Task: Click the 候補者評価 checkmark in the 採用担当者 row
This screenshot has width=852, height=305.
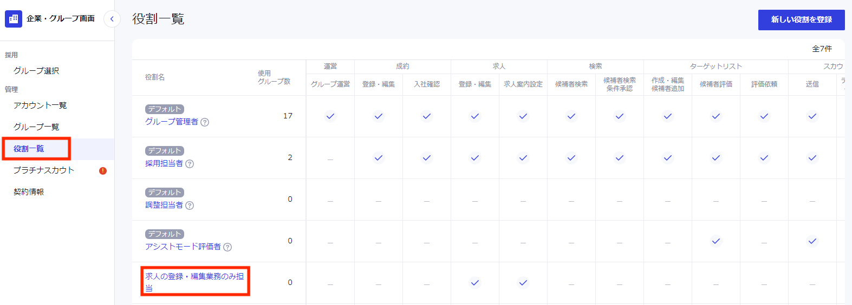Action: [x=716, y=158]
